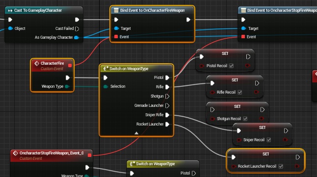Uncheck the Rocket Launcher Recoil checkbox
The image size is (317, 177).
(x=281, y=166)
